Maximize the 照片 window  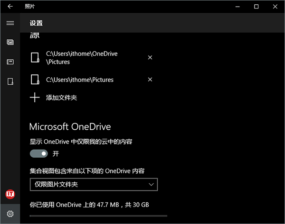tap(256, 7)
